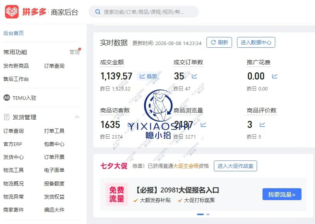Open trend chart icon for 推广花费
This screenshot has height=224, width=315.
pos(274,76)
